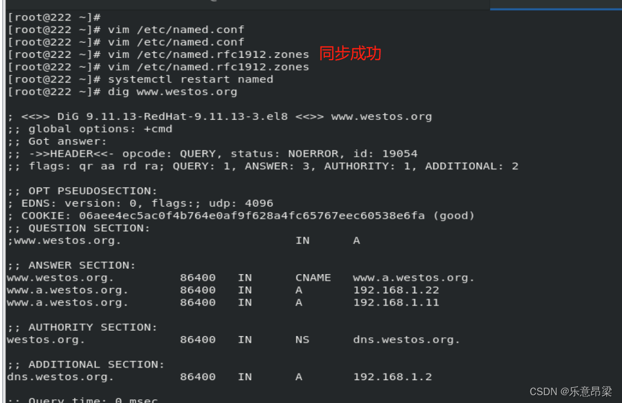Click the flags line with 'ANSWER: 3'
Viewport: 622px width, 403px height.
tap(263, 166)
